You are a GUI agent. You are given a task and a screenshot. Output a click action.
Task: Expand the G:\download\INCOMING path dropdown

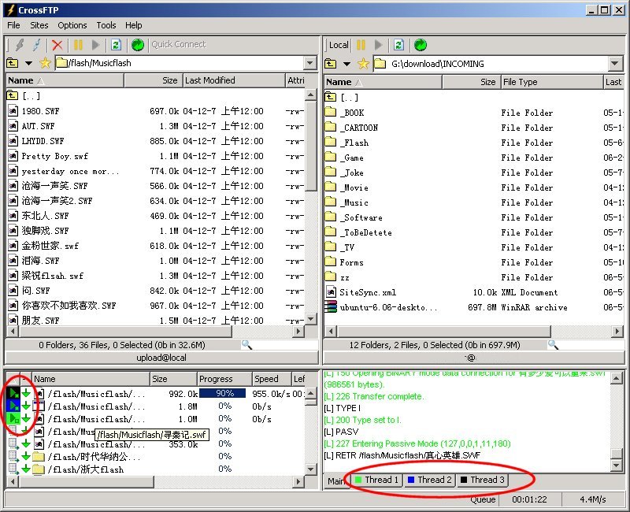(x=615, y=64)
